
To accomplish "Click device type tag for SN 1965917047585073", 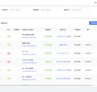I will pos(48,45).
